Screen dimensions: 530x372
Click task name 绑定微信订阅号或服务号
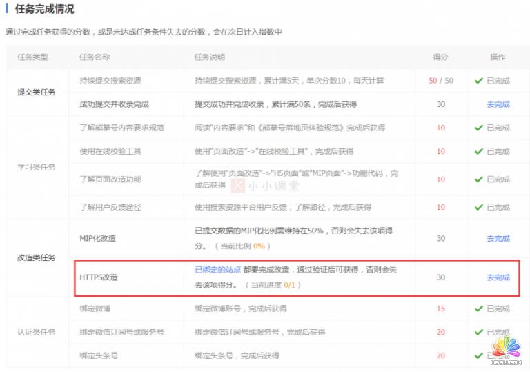pyautogui.click(x=121, y=332)
